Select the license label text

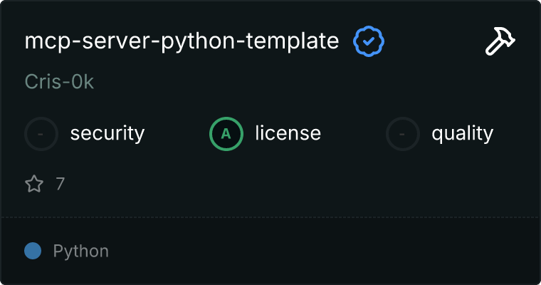tap(288, 133)
